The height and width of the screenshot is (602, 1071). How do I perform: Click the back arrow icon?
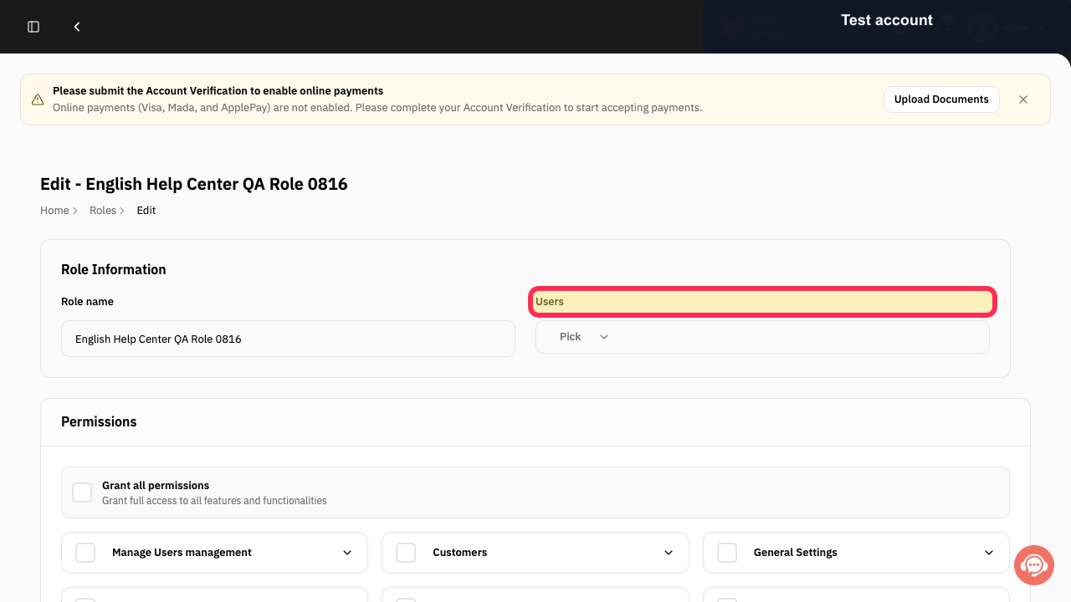[x=77, y=27]
